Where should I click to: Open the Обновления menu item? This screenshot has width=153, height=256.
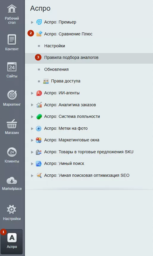(x=56, y=69)
